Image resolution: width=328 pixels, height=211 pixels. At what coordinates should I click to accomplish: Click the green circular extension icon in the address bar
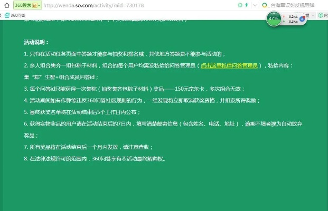[239, 5]
